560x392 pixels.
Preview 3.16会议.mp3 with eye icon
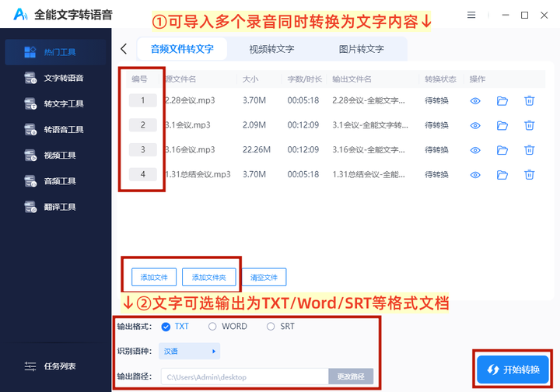(475, 150)
